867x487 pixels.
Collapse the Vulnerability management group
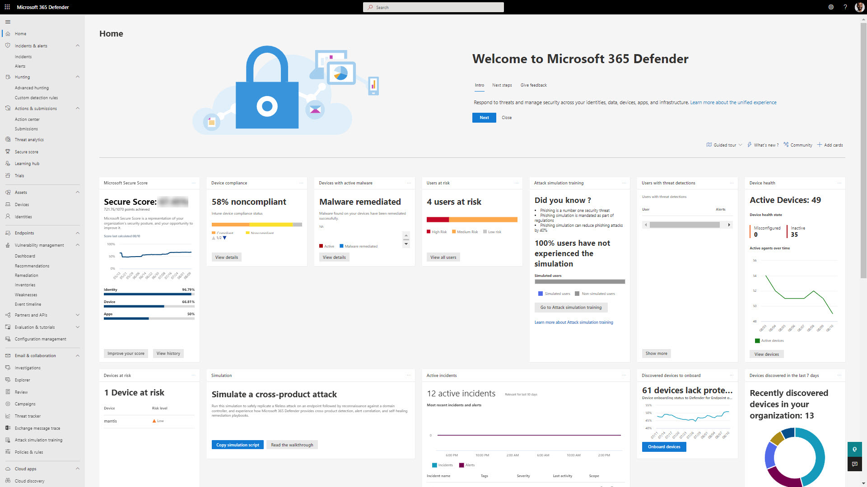(78, 245)
